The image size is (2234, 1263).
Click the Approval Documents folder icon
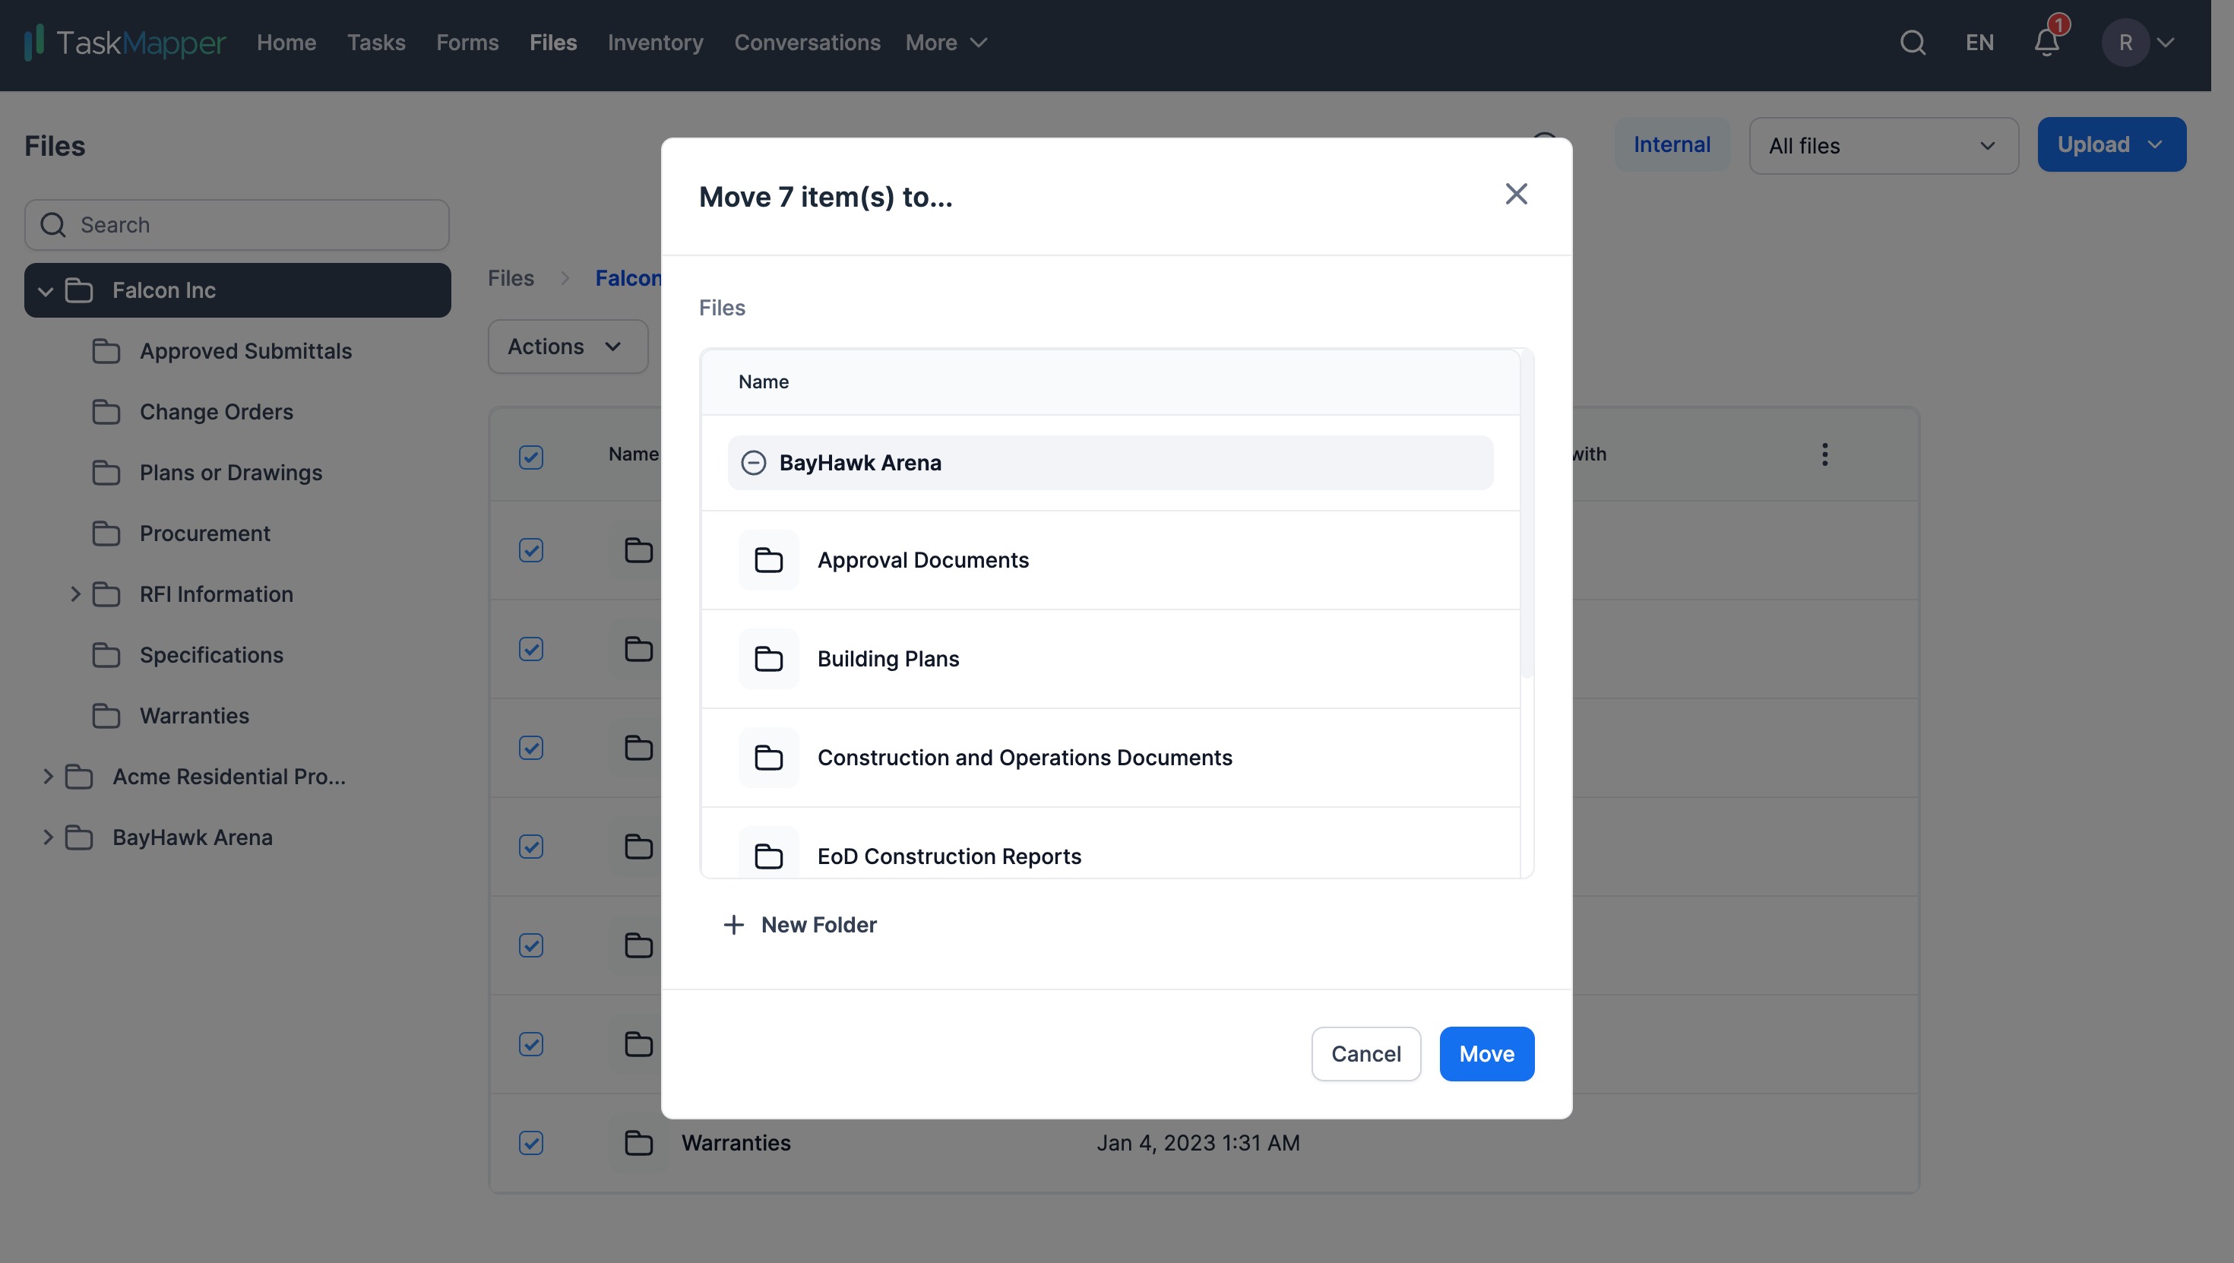tap(768, 560)
